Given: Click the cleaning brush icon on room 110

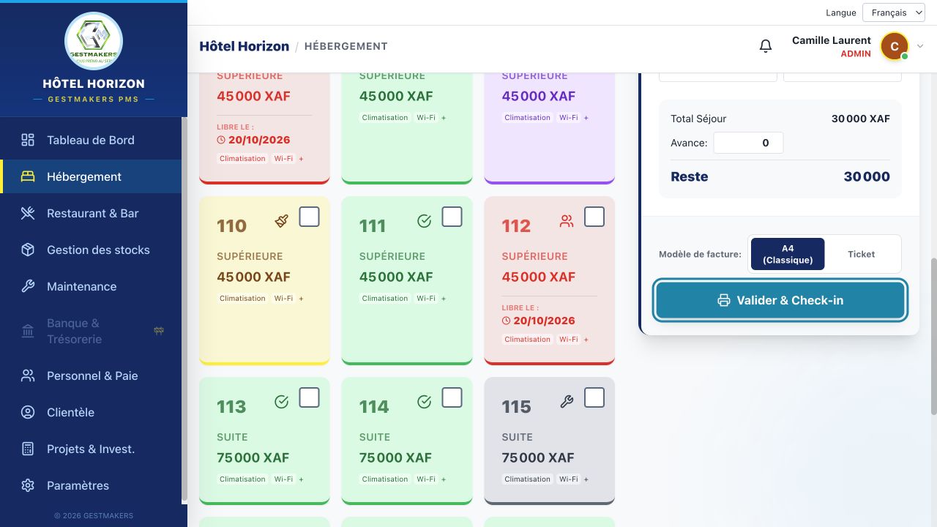Looking at the screenshot, I should 282,220.
